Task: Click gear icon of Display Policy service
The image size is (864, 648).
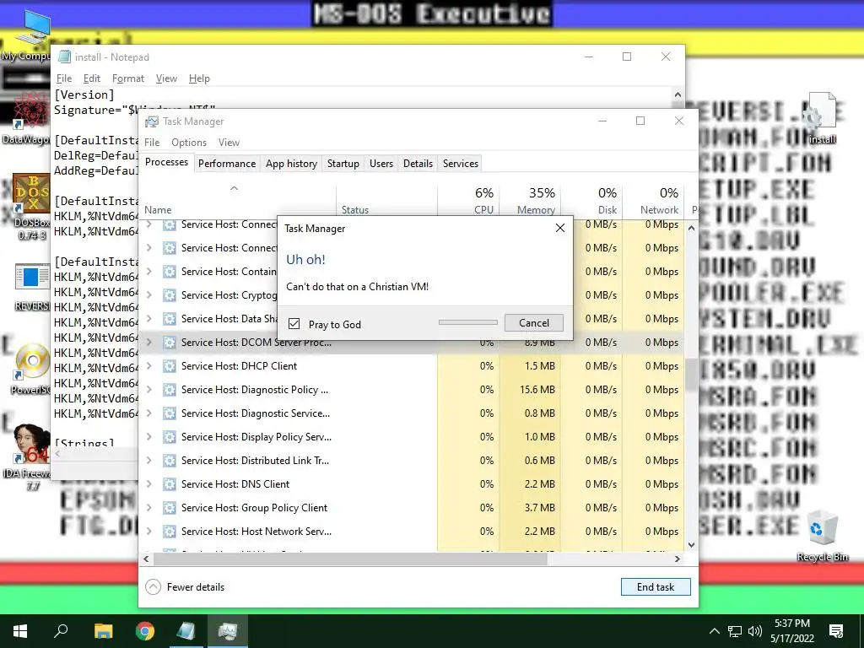Action: 169,437
